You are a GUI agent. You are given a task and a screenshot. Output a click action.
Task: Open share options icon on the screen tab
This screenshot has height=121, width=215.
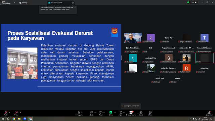(x=73, y=3)
